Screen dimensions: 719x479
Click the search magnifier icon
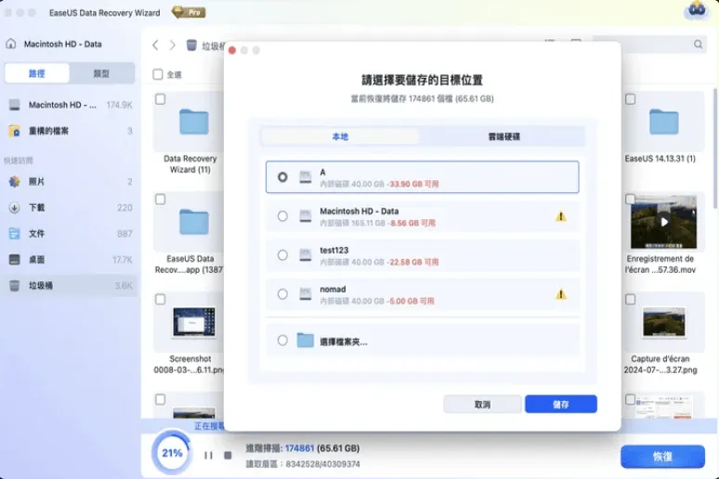click(698, 45)
